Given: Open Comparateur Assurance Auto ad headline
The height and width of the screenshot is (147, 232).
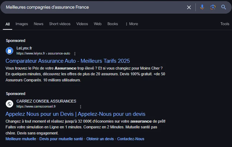Looking at the screenshot, I should (67, 61).
